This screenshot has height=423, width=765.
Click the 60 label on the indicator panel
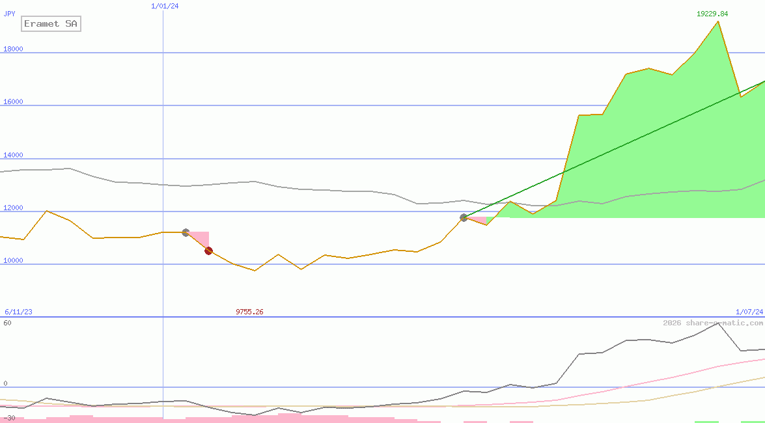click(8, 323)
